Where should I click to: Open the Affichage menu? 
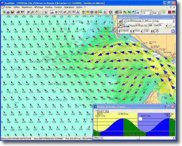point(39,7)
